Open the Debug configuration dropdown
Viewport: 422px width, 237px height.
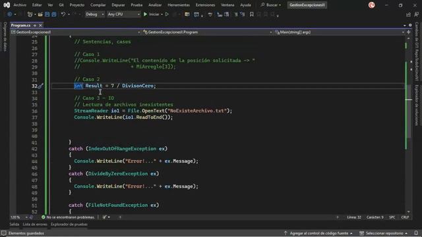[x=94, y=14]
